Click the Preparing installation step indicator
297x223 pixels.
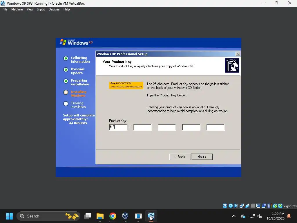point(66,81)
